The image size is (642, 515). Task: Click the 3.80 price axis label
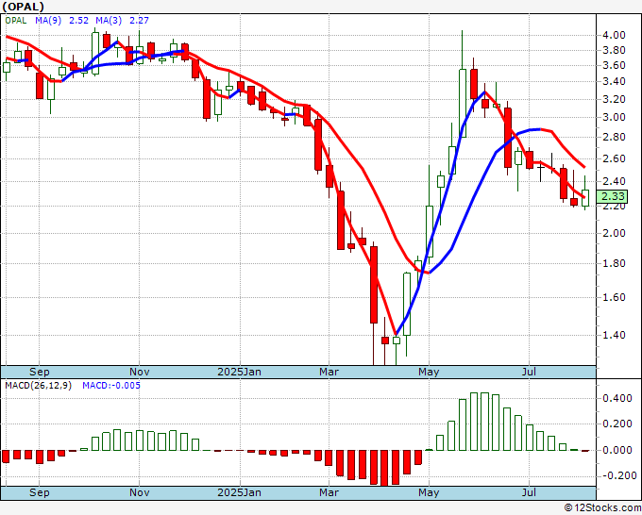[x=614, y=50]
